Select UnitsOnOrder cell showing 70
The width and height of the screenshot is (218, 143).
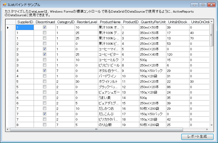(199, 38)
